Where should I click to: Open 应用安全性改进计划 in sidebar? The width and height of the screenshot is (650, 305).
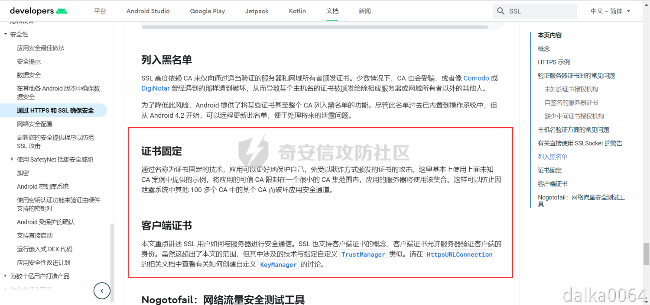pos(43,263)
